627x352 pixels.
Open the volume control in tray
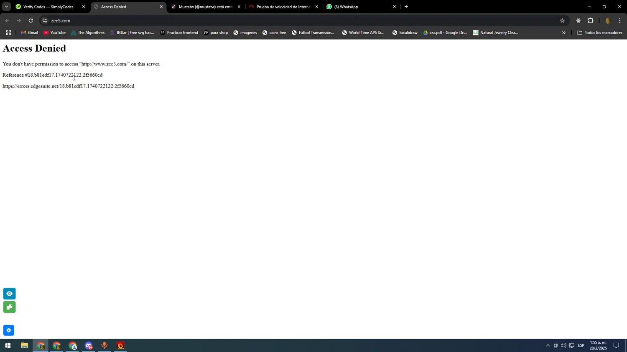pos(563,345)
